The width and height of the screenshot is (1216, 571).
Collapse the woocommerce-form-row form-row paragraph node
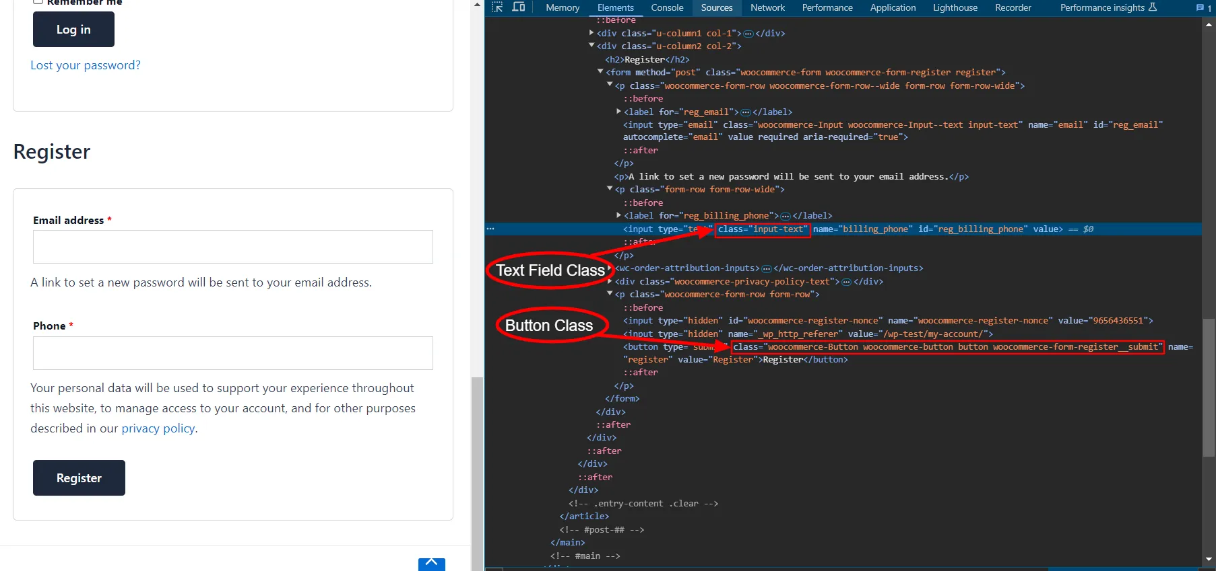point(610,294)
